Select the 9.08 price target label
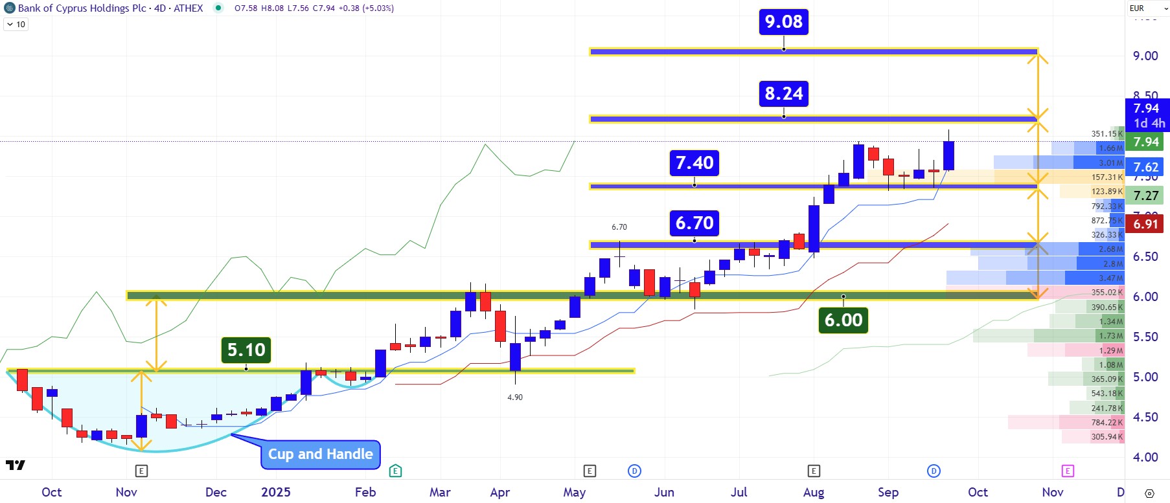This screenshot has height=503, width=1170. pyautogui.click(x=783, y=22)
